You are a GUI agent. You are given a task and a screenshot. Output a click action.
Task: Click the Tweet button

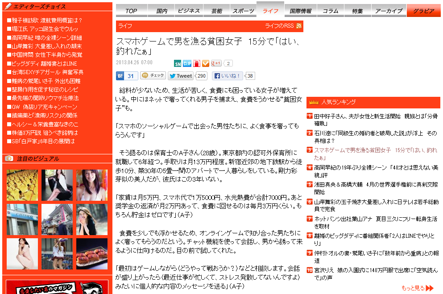pyautogui.click(x=181, y=76)
